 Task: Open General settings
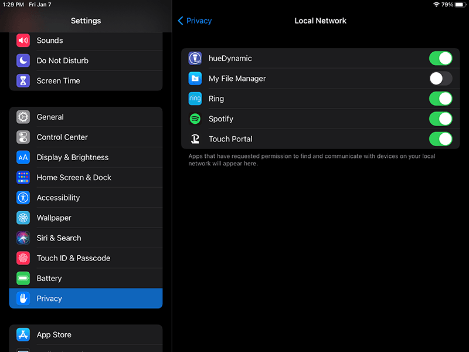86,117
